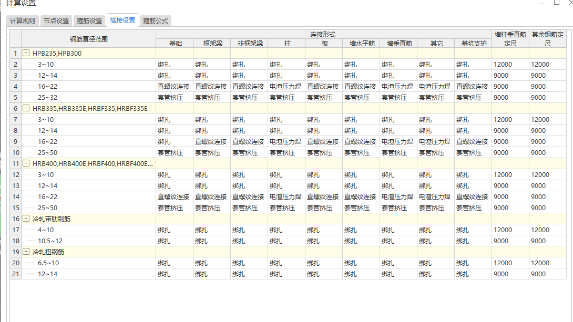Select 12~14 in row 13
This screenshot has height=322, width=573.
pos(47,186)
